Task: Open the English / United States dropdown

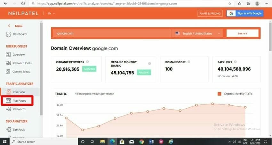Action: pyautogui.click(x=197, y=34)
